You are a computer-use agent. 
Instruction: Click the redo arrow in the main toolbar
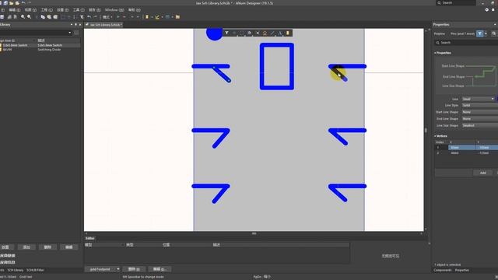click(95, 17)
